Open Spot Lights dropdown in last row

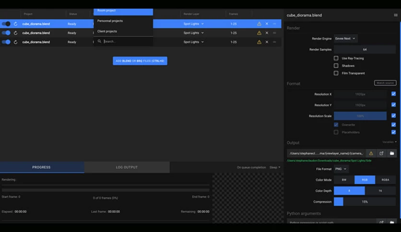pyautogui.click(x=194, y=42)
